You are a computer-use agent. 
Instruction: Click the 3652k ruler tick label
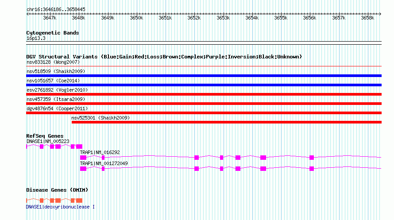click(x=194, y=18)
